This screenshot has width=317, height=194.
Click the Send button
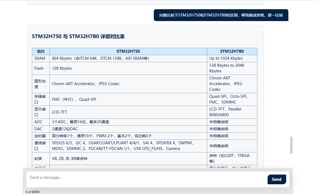point(276,179)
